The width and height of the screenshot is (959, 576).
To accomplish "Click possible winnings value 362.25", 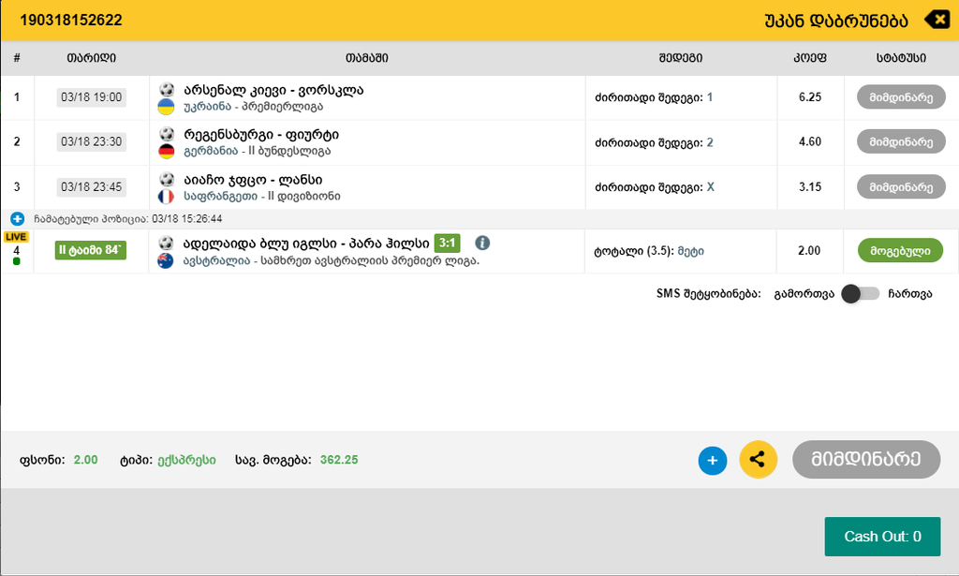I will pyautogui.click(x=339, y=460).
